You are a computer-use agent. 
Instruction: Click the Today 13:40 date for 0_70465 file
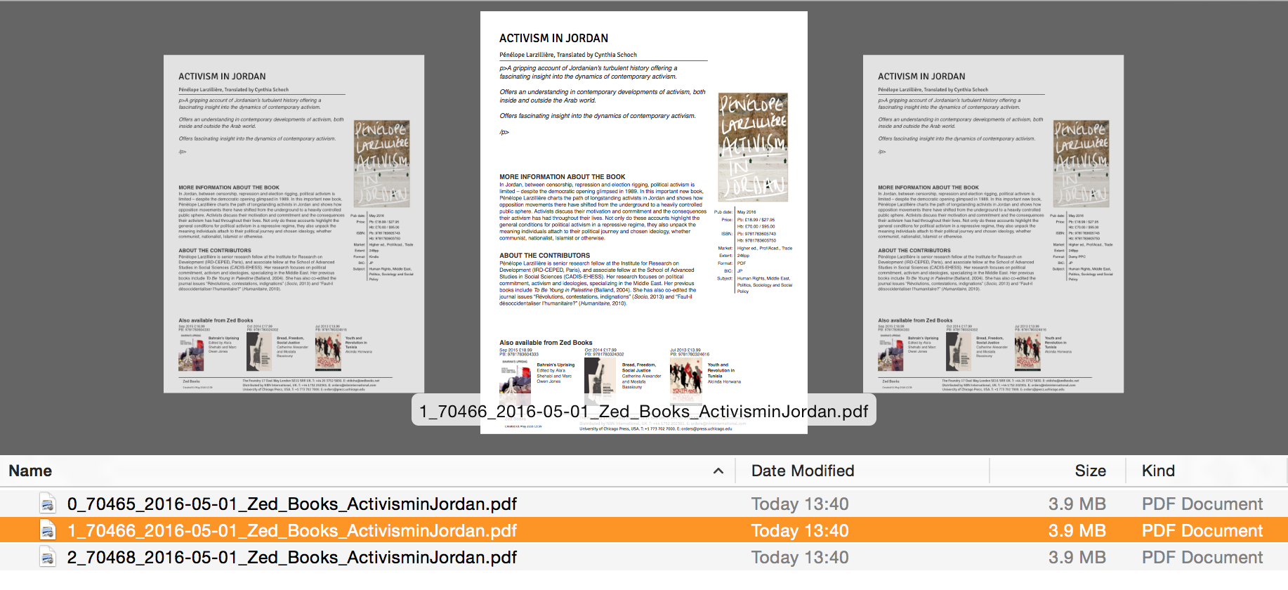tap(800, 504)
